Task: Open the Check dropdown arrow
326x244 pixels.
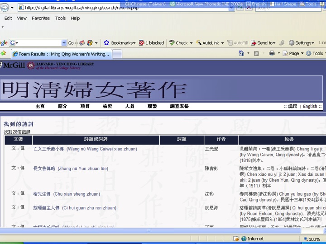Action: click(191, 43)
